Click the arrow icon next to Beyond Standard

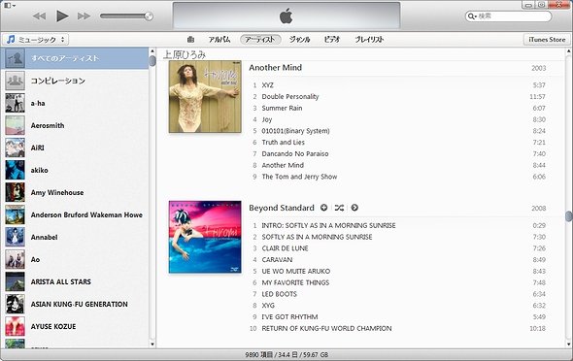pyautogui.click(x=354, y=208)
